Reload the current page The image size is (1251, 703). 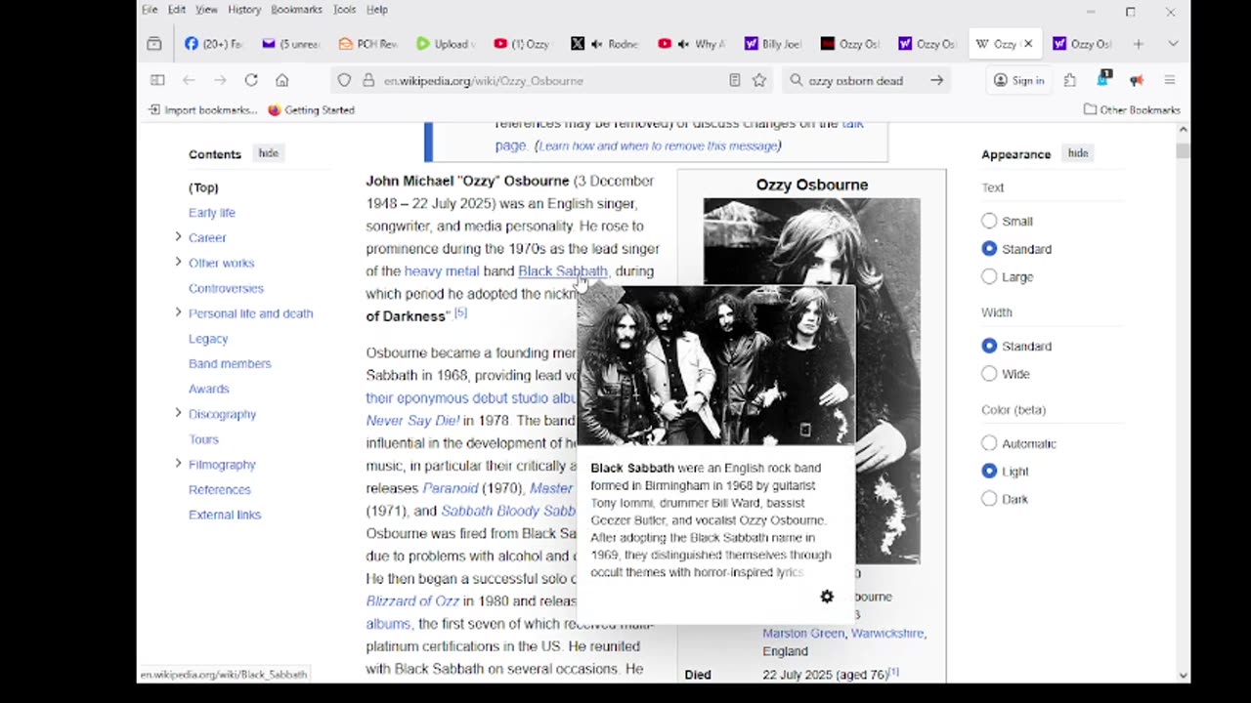251,80
